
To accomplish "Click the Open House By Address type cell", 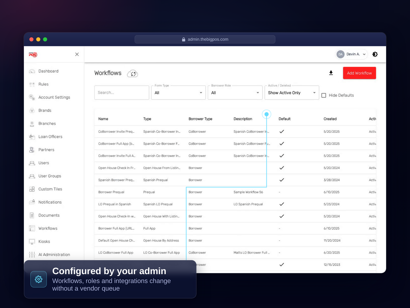I will pos(161,241).
